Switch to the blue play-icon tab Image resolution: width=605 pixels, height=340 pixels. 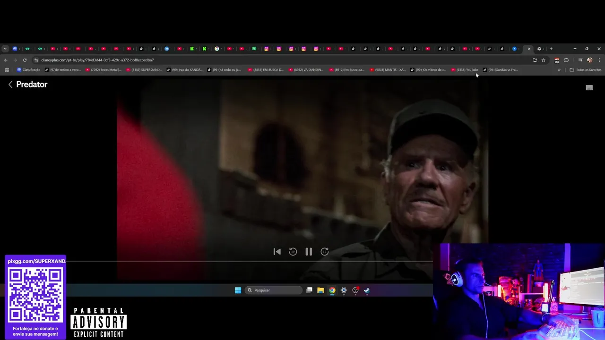(x=514, y=49)
